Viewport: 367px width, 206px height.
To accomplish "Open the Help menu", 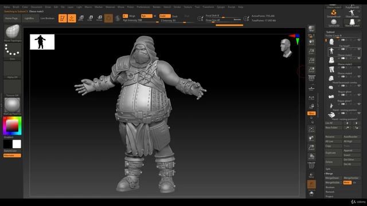I will point(241,7).
